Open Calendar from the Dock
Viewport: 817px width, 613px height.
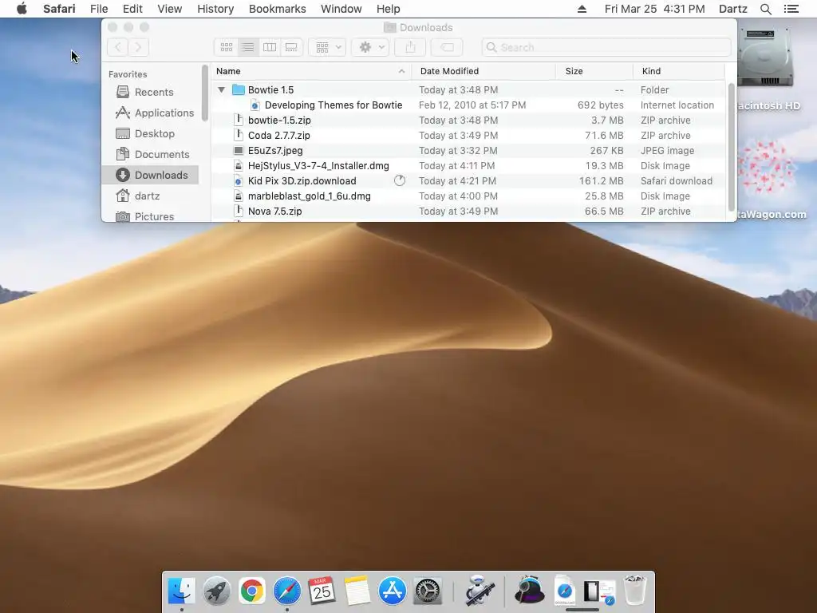point(322,591)
